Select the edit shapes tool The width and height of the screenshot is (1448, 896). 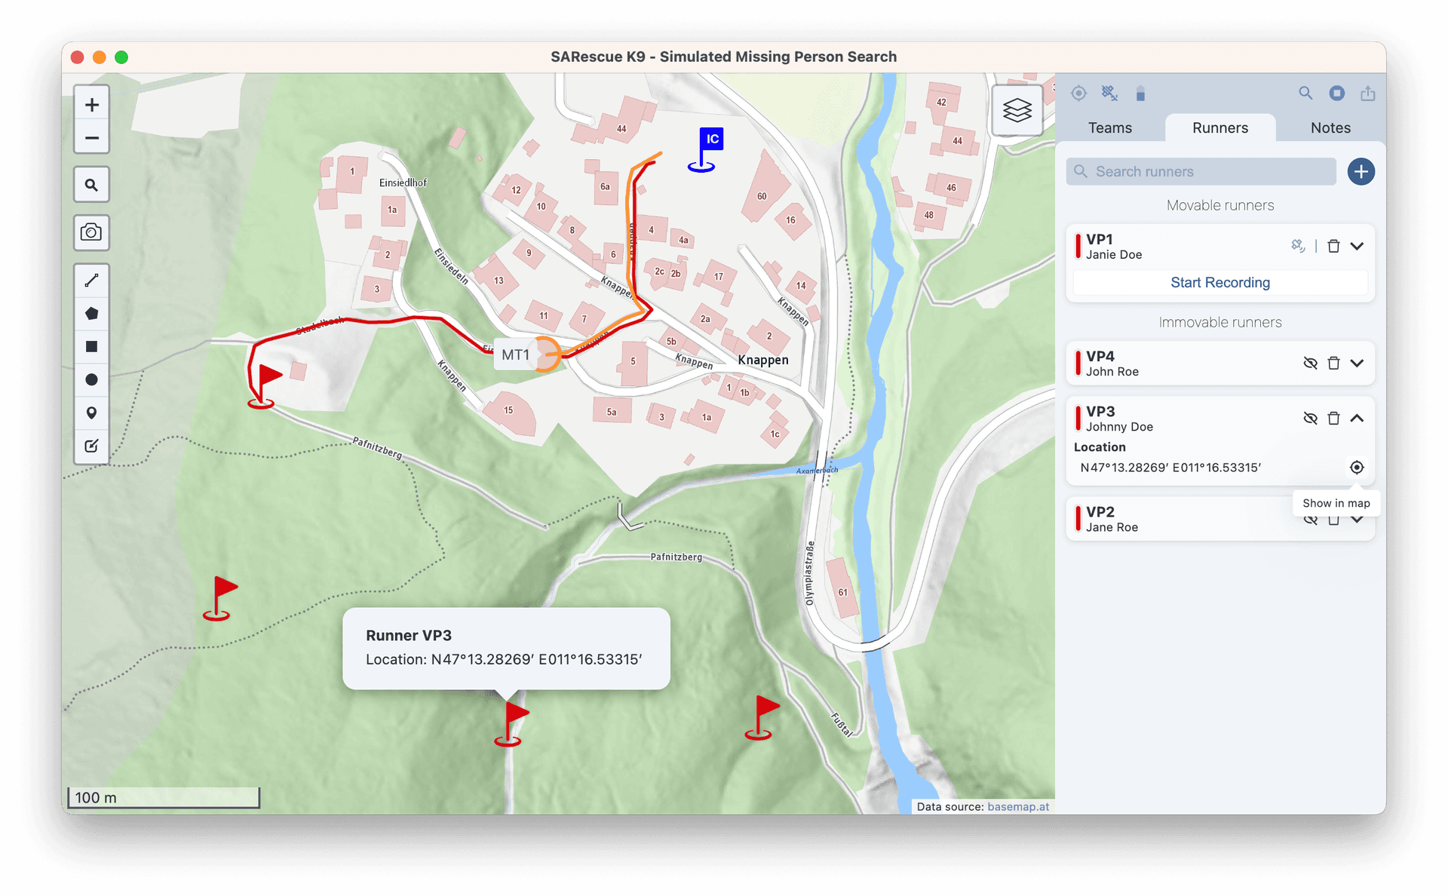pos(91,446)
